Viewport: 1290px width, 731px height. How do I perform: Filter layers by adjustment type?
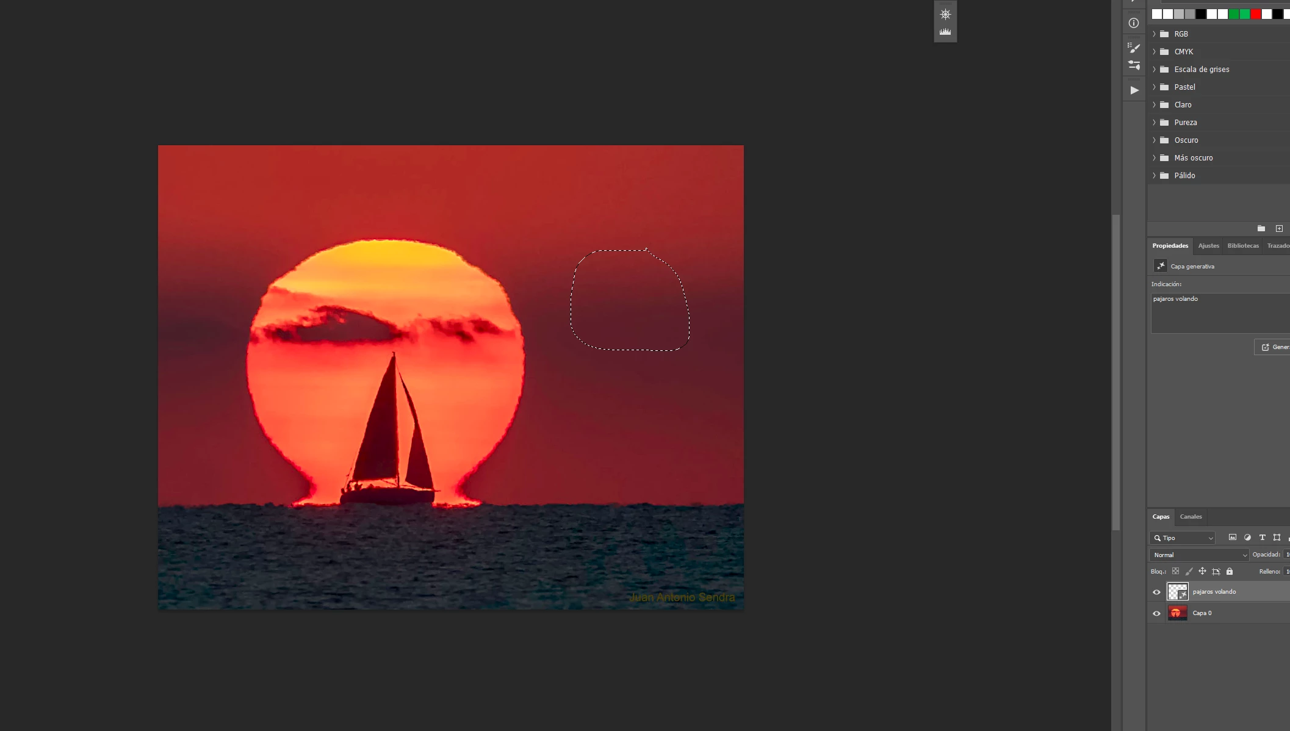tap(1247, 538)
